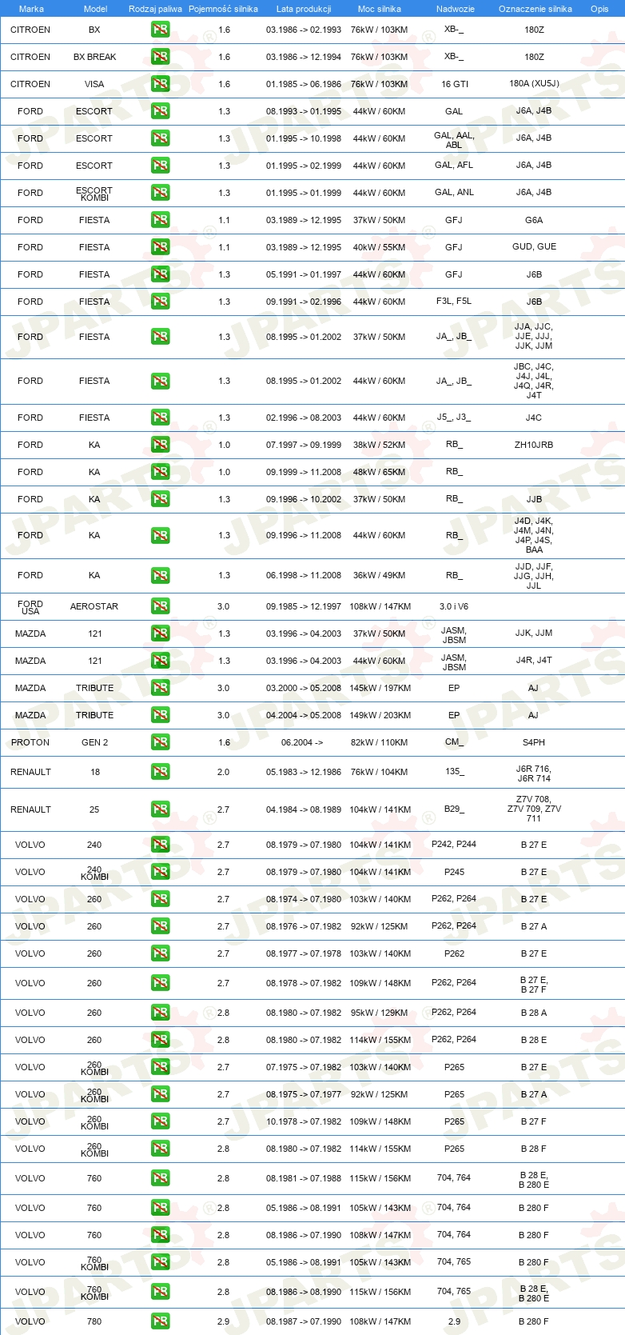This screenshot has width=625, height=1335.
Task: Click the Model column header
Action: coord(96,9)
